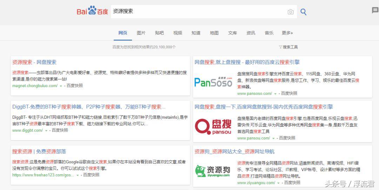This screenshot has height=190, width=379.
Task: Expand dropdown arrow after www.pansou.com
Action: (273, 138)
